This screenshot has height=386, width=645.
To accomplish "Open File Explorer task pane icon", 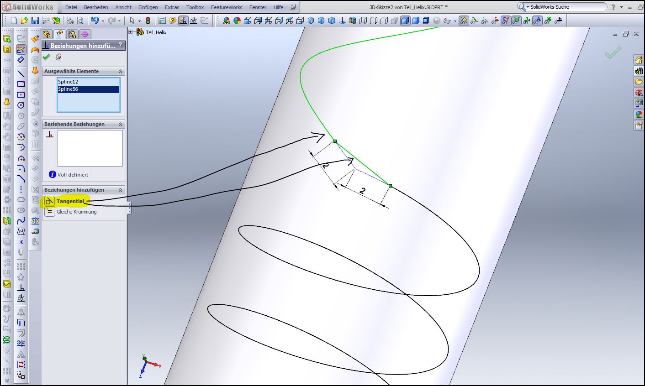I will (639, 82).
